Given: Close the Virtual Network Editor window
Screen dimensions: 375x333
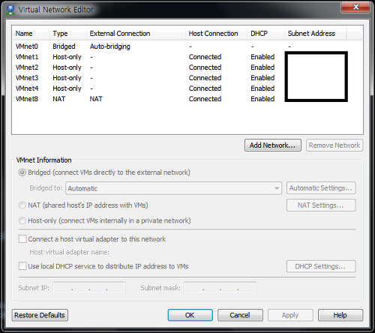Looking at the screenshot, I should [x=355, y=7].
